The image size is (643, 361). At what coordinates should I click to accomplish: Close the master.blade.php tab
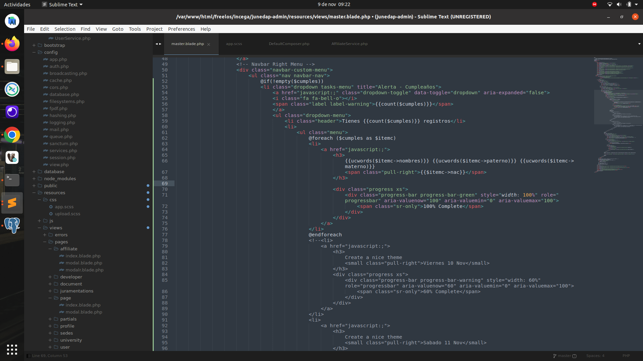[x=209, y=44]
